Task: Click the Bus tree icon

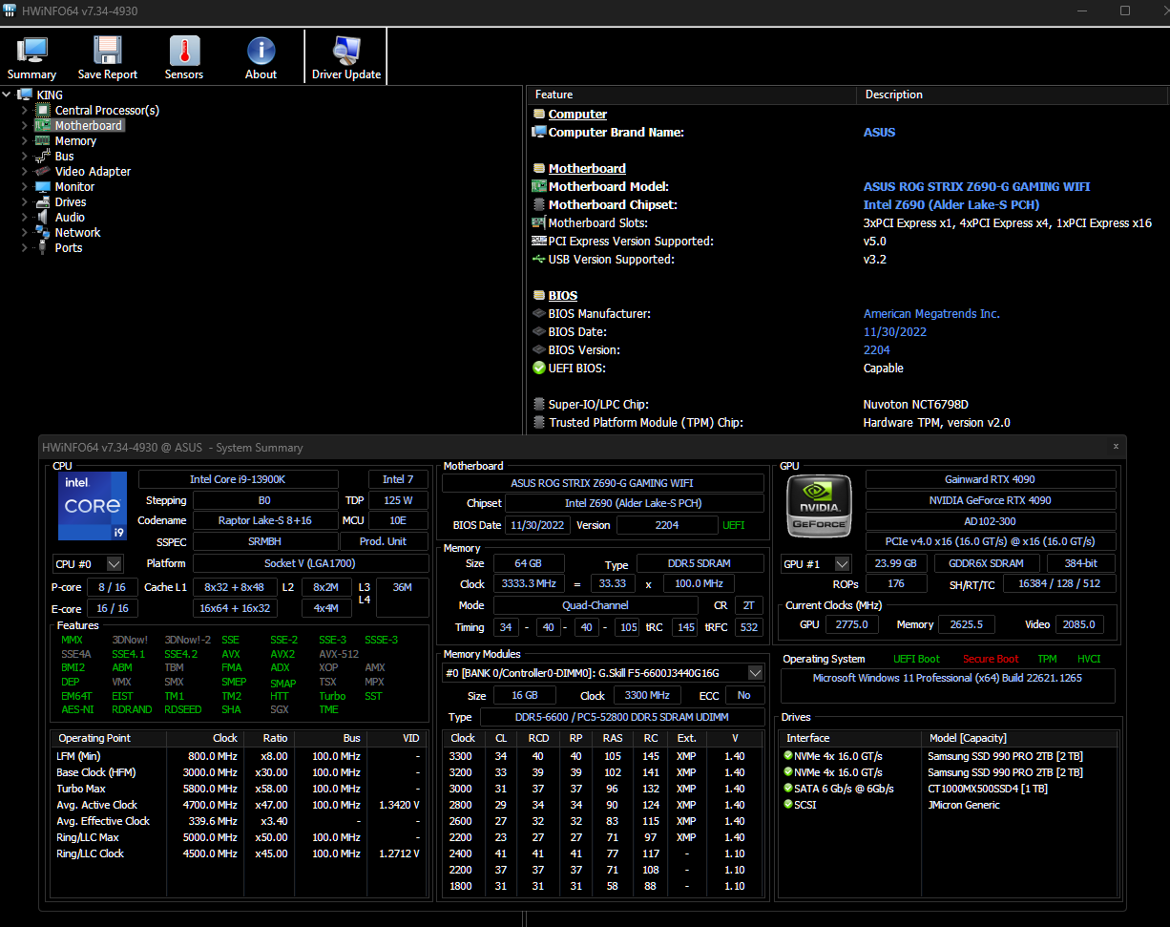Action: tap(43, 156)
